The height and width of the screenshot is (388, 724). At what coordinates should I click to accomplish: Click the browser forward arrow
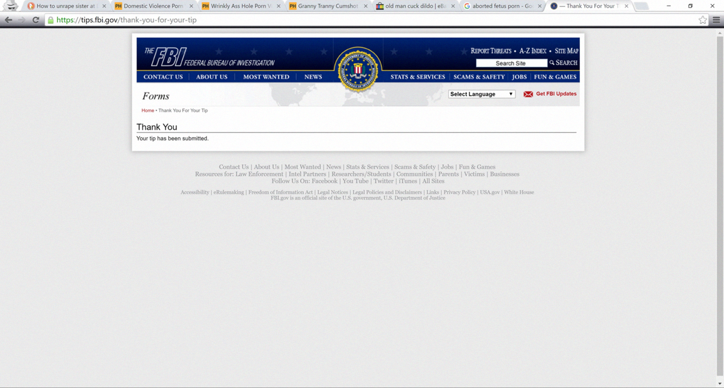[22, 20]
